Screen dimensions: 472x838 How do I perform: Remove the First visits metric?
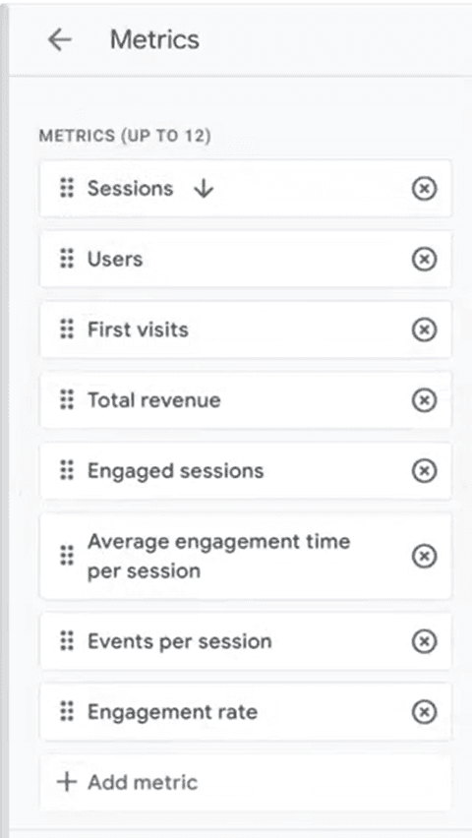tap(425, 329)
